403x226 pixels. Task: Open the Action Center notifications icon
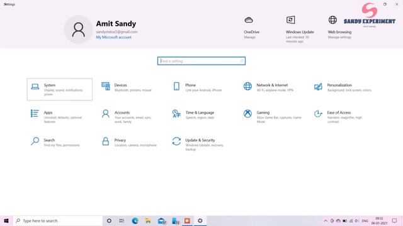[395, 220]
